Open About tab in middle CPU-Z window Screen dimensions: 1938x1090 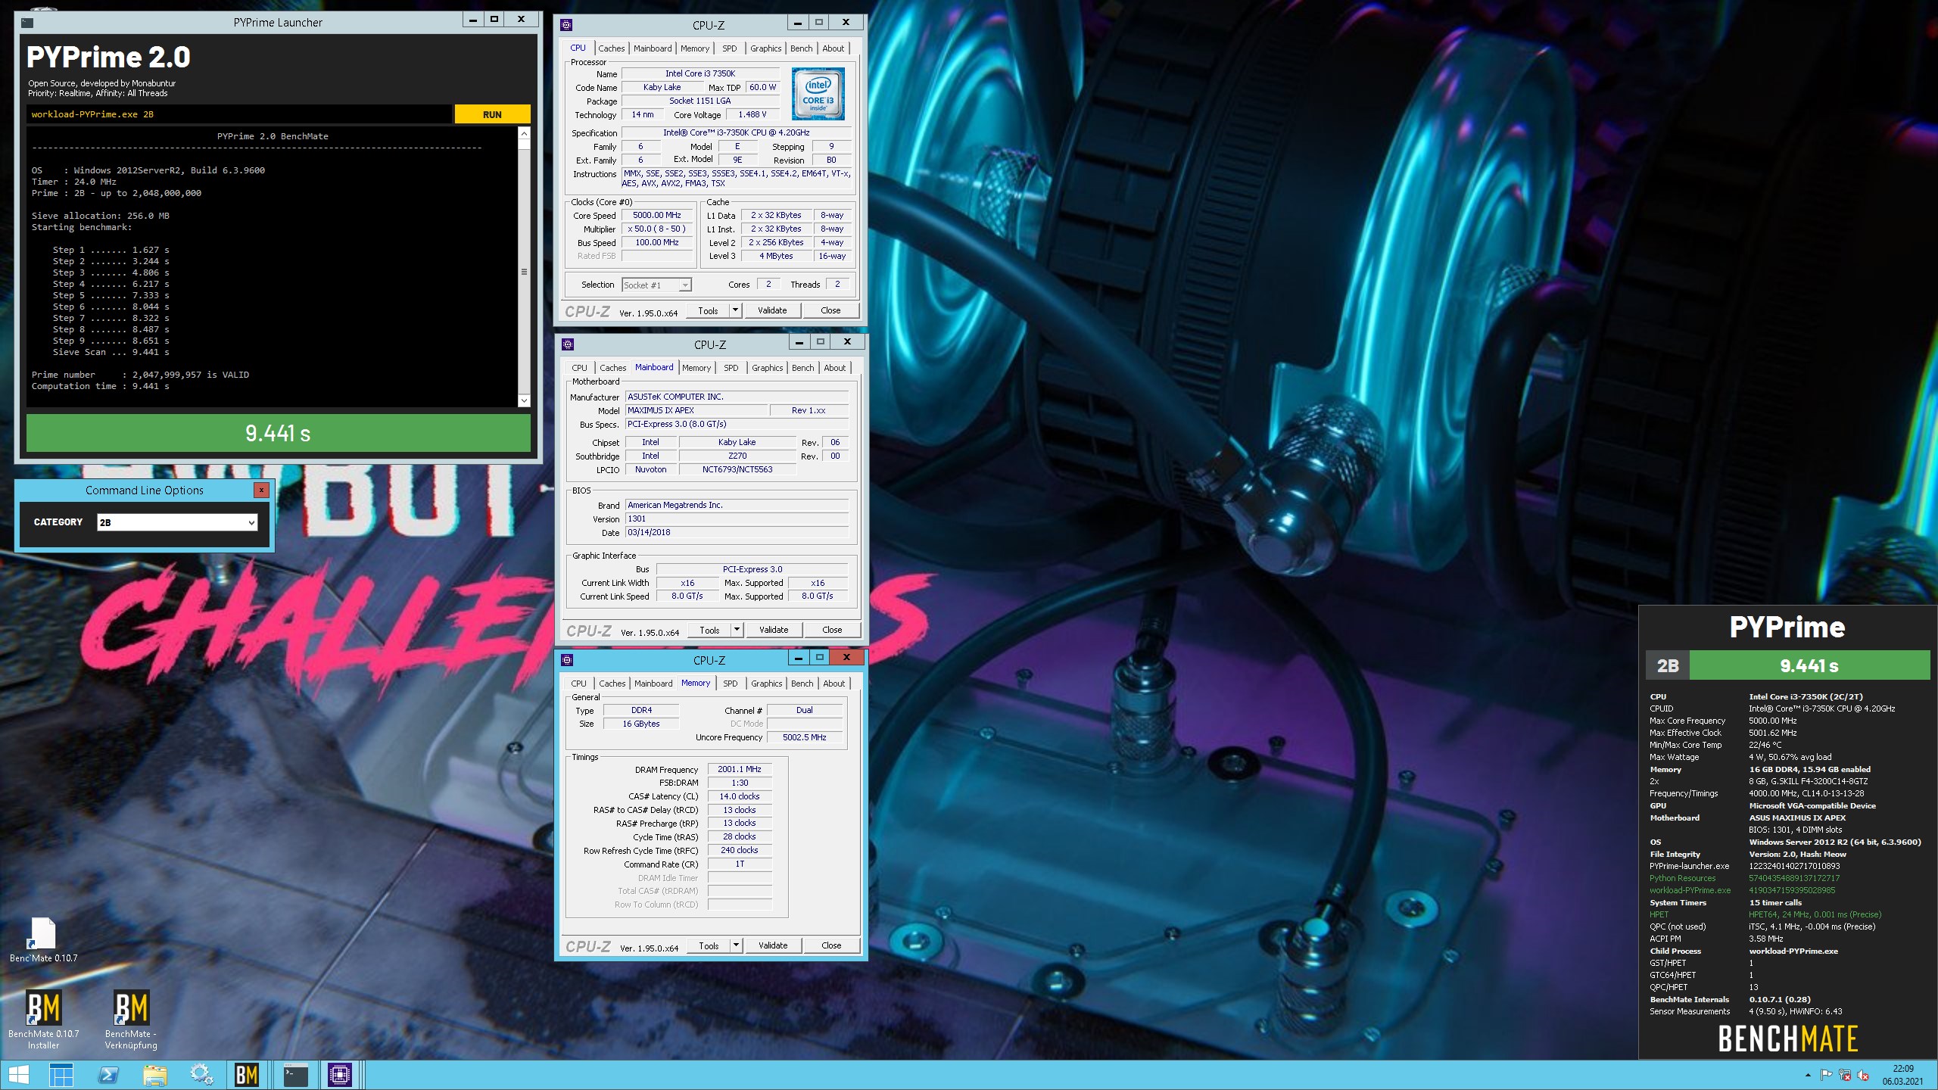(834, 368)
